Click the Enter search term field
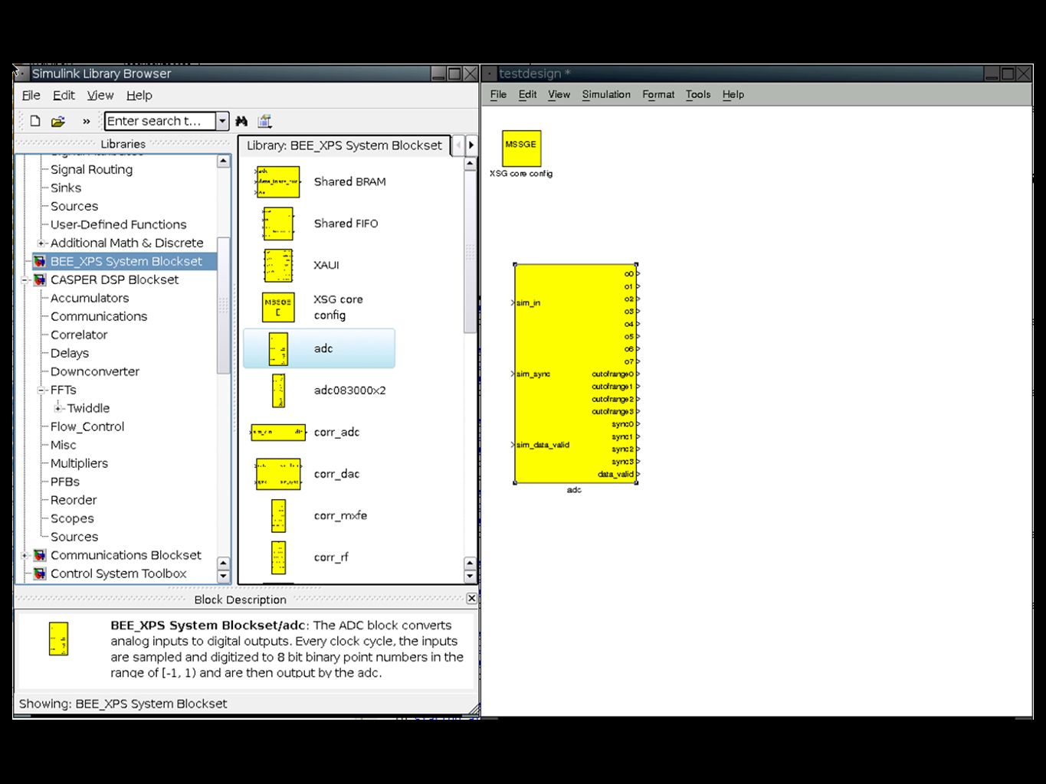Image resolution: width=1046 pixels, height=784 pixels. [159, 121]
